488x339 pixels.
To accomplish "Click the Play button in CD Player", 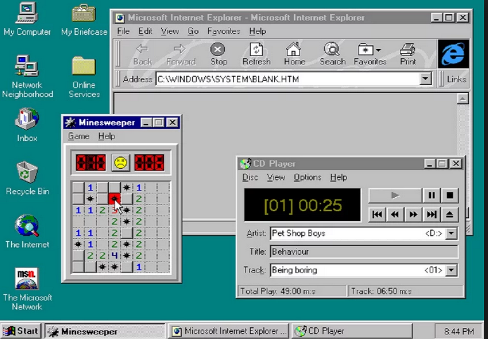I will (x=395, y=195).
